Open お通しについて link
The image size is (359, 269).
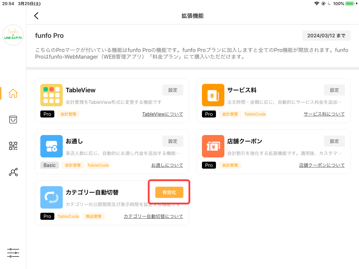point(167,165)
